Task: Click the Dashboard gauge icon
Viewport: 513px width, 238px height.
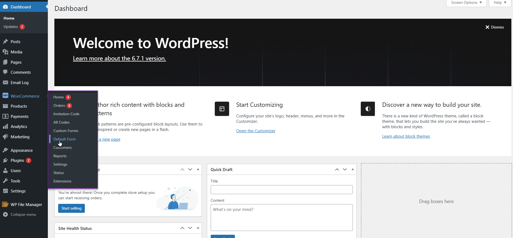Action: [5, 7]
